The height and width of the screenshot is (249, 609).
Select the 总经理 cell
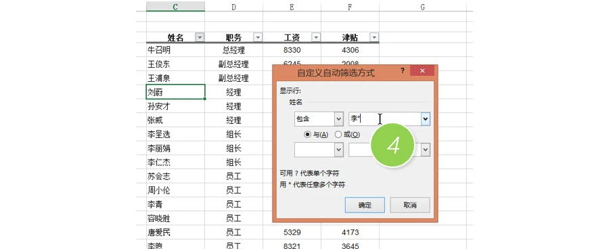click(x=233, y=50)
